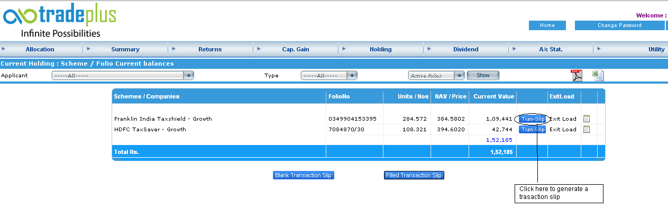Export holdings to Excel icon
Screen dimensions: 668x217
(x=598, y=76)
